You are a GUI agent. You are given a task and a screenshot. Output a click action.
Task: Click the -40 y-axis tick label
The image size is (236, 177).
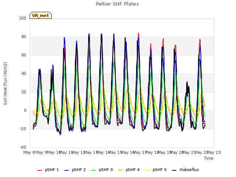(x=23, y=147)
